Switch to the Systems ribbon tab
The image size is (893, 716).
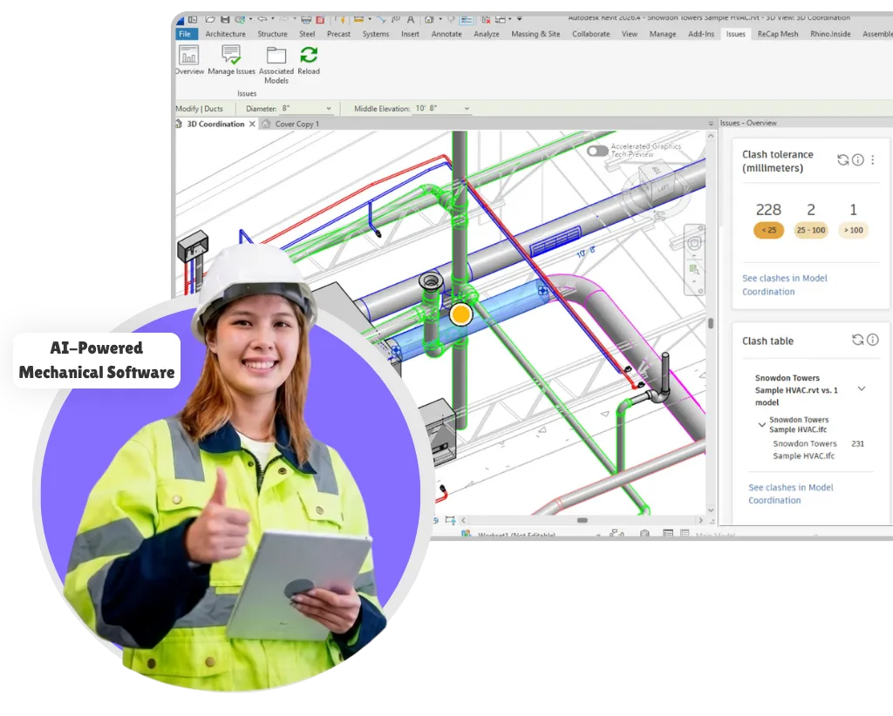click(376, 34)
